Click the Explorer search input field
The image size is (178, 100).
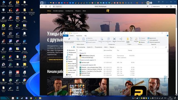click(x=163, y=47)
